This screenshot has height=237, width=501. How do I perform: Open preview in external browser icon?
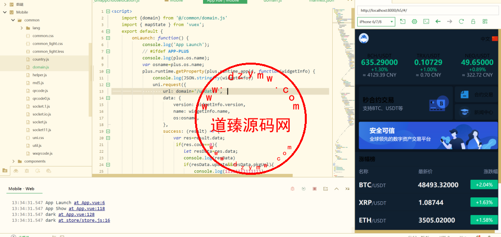coord(403,22)
